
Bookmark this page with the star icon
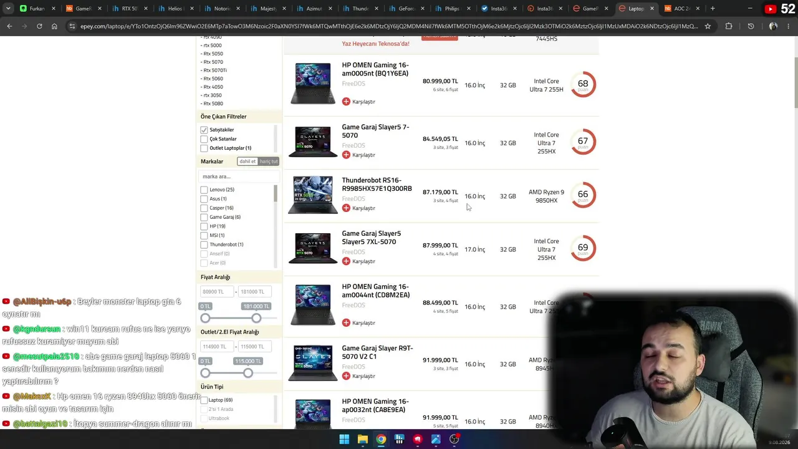click(708, 26)
